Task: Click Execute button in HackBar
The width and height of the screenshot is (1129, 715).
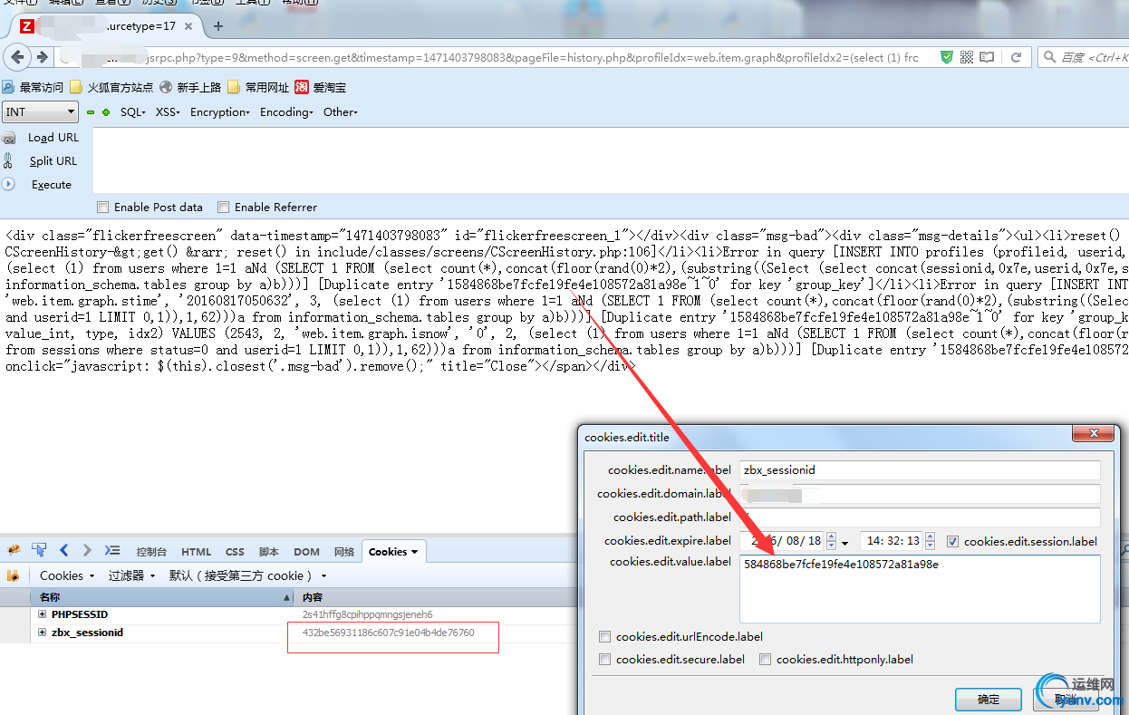Action: 52,185
